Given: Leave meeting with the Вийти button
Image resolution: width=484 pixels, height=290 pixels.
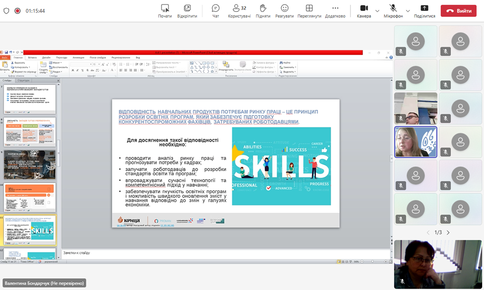Looking at the screenshot, I should 458,11.
